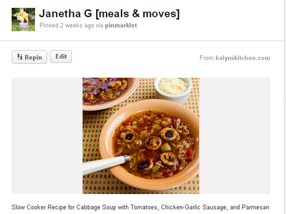
Task: Open the Janetha G profile name heading
Action: [x=66, y=13]
